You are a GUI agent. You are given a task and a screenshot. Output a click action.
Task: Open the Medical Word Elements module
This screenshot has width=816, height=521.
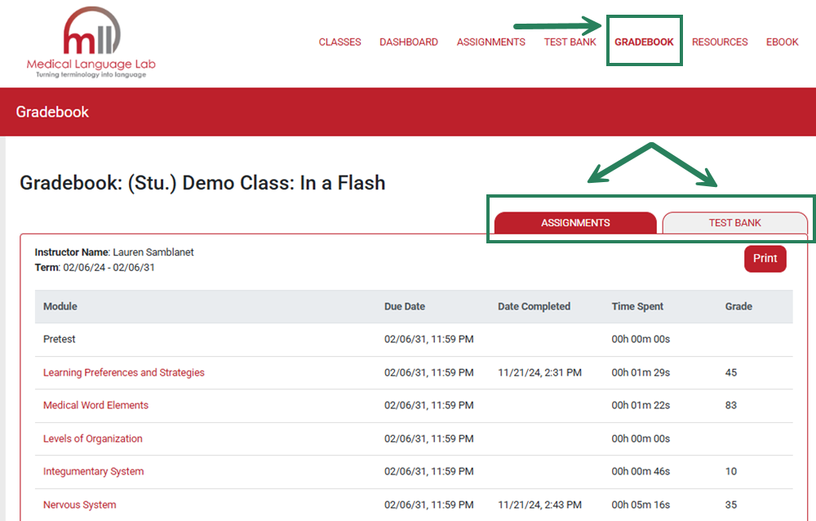[95, 405]
